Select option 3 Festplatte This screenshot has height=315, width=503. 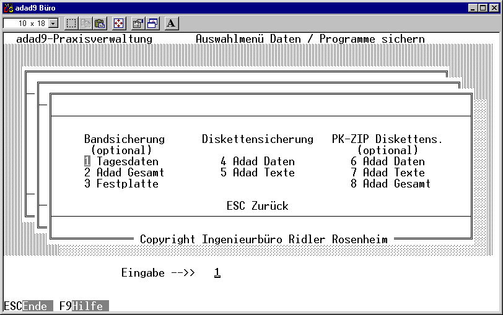click(x=121, y=184)
